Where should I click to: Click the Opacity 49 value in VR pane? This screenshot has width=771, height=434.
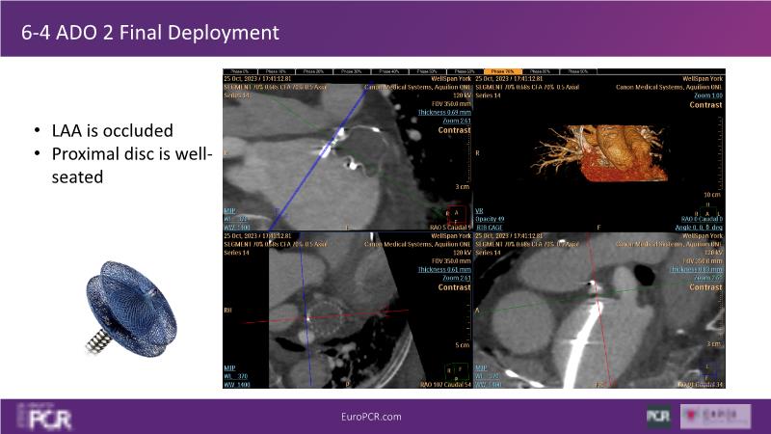[498, 217]
